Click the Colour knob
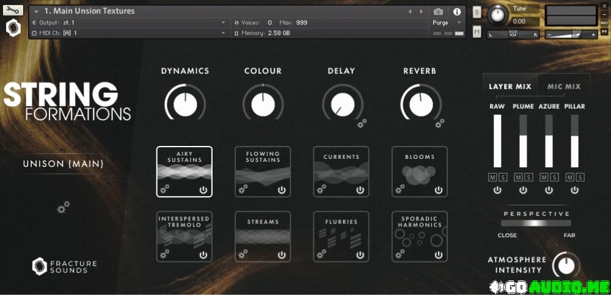611x295 pixels. pos(263,105)
